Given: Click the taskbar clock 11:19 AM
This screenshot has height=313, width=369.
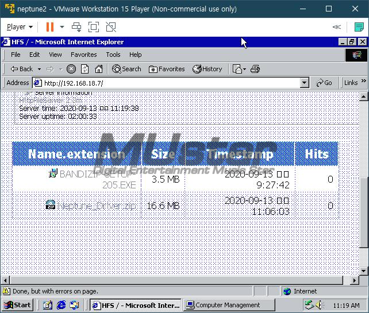Looking at the screenshot, I should 346,306.
